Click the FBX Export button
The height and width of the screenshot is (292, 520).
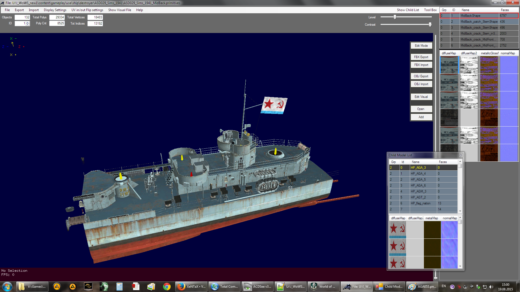(x=421, y=57)
